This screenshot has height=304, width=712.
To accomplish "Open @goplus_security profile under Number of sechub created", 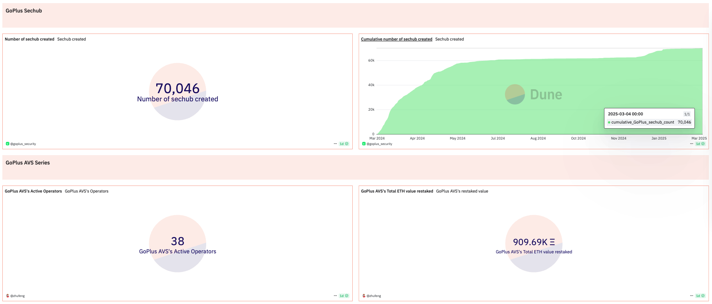I will (x=23, y=144).
